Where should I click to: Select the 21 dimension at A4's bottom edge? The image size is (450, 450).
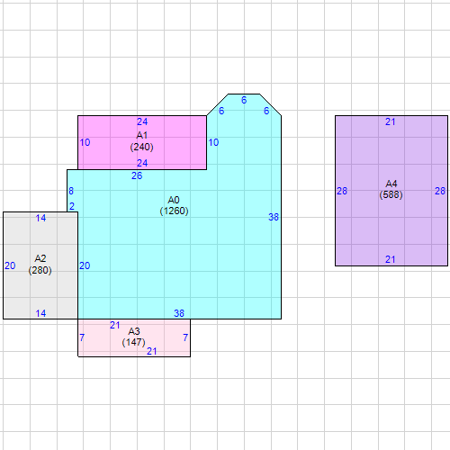[x=391, y=259]
